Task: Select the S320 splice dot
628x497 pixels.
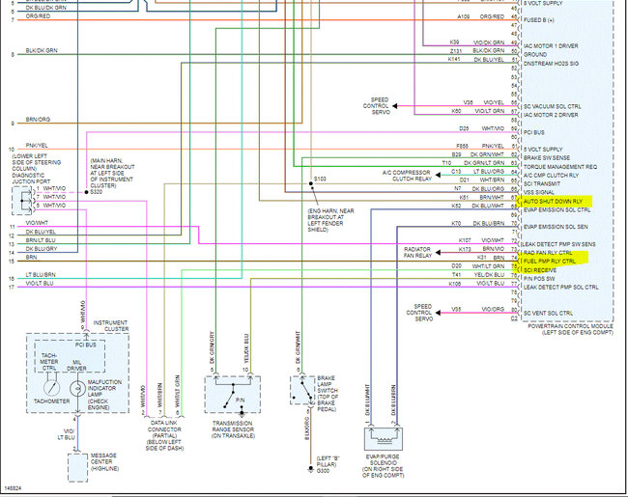Action: click(x=87, y=192)
